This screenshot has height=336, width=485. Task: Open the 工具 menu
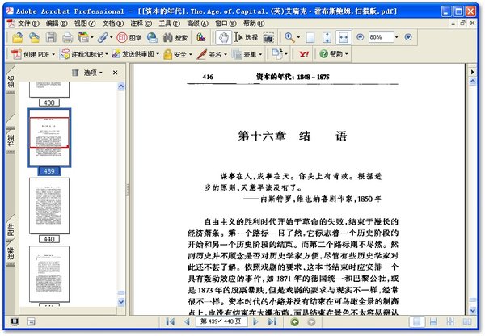point(169,23)
